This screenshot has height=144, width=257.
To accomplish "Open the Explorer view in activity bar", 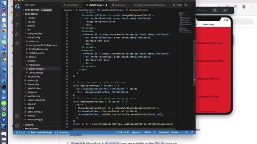I will 17,6.
